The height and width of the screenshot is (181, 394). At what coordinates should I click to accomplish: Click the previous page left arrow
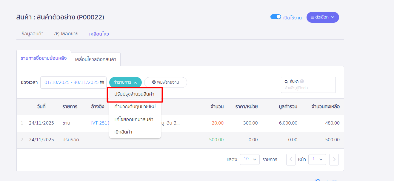point(291,159)
